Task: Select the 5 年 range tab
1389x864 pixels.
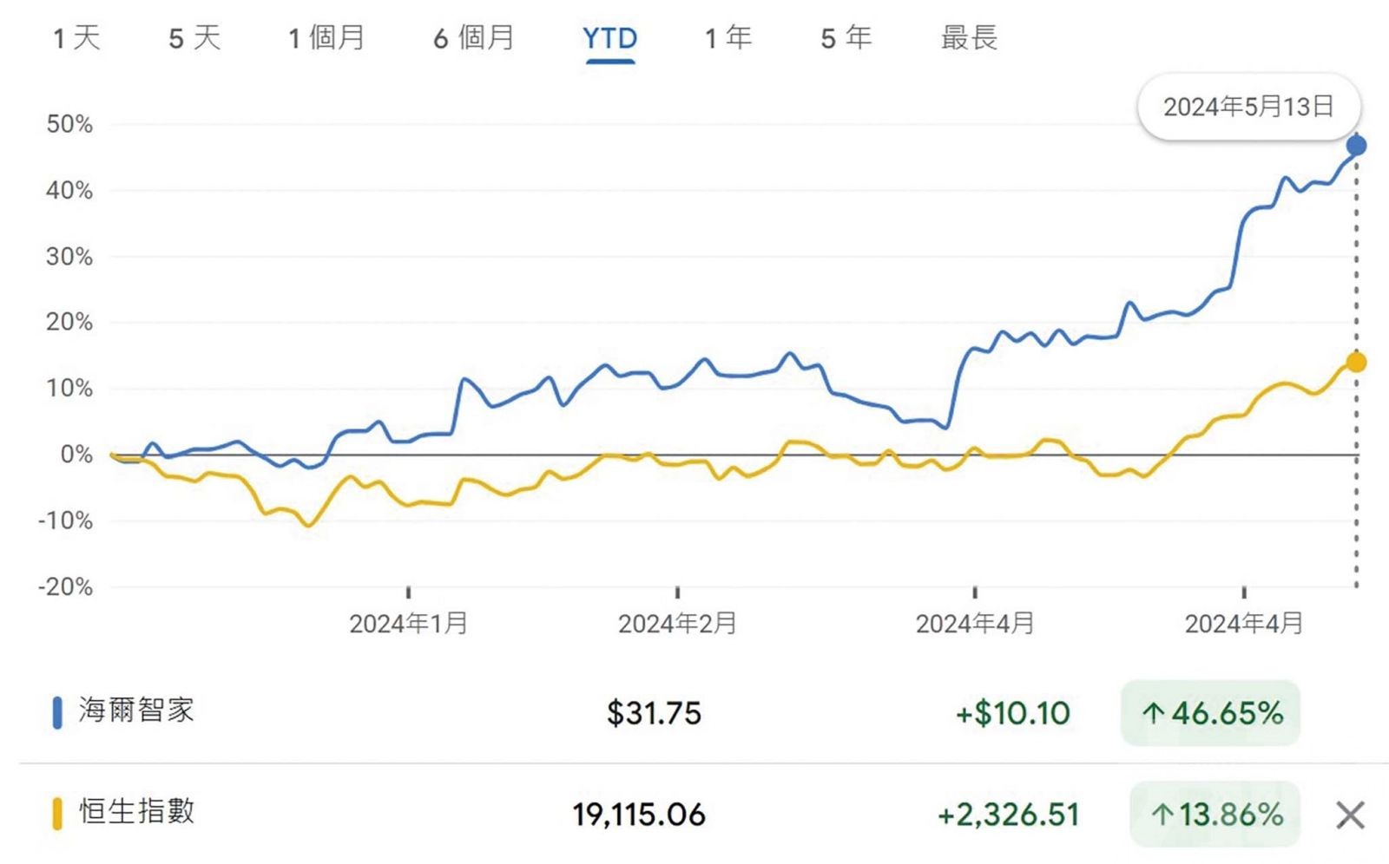Action: pyautogui.click(x=846, y=38)
